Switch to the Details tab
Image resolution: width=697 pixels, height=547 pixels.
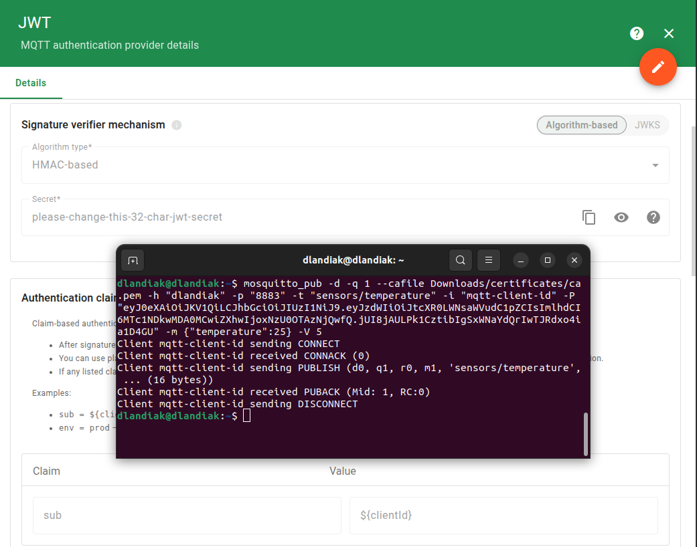pyautogui.click(x=31, y=83)
